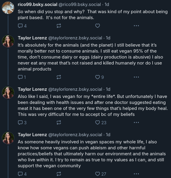Open more options on 'absolutely for the animals' post
Image resolution: width=171 pixels, height=178 pixels.
[x=136, y=77]
